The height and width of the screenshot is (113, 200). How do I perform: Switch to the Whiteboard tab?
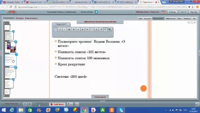point(170,19)
